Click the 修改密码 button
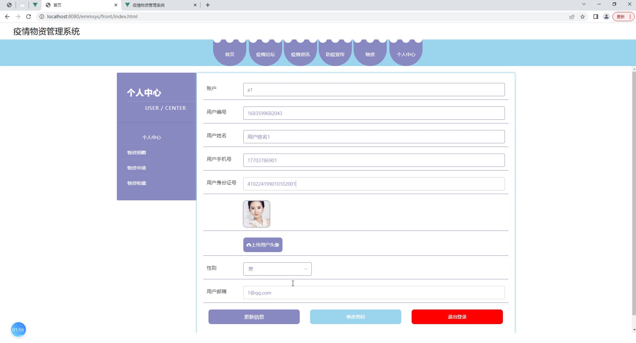Screen dimensions: 636x343 click(x=356, y=317)
